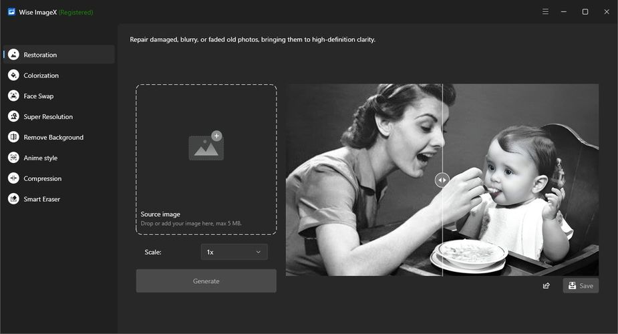Click the Generate button
The height and width of the screenshot is (334, 618).
coord(206,281)
